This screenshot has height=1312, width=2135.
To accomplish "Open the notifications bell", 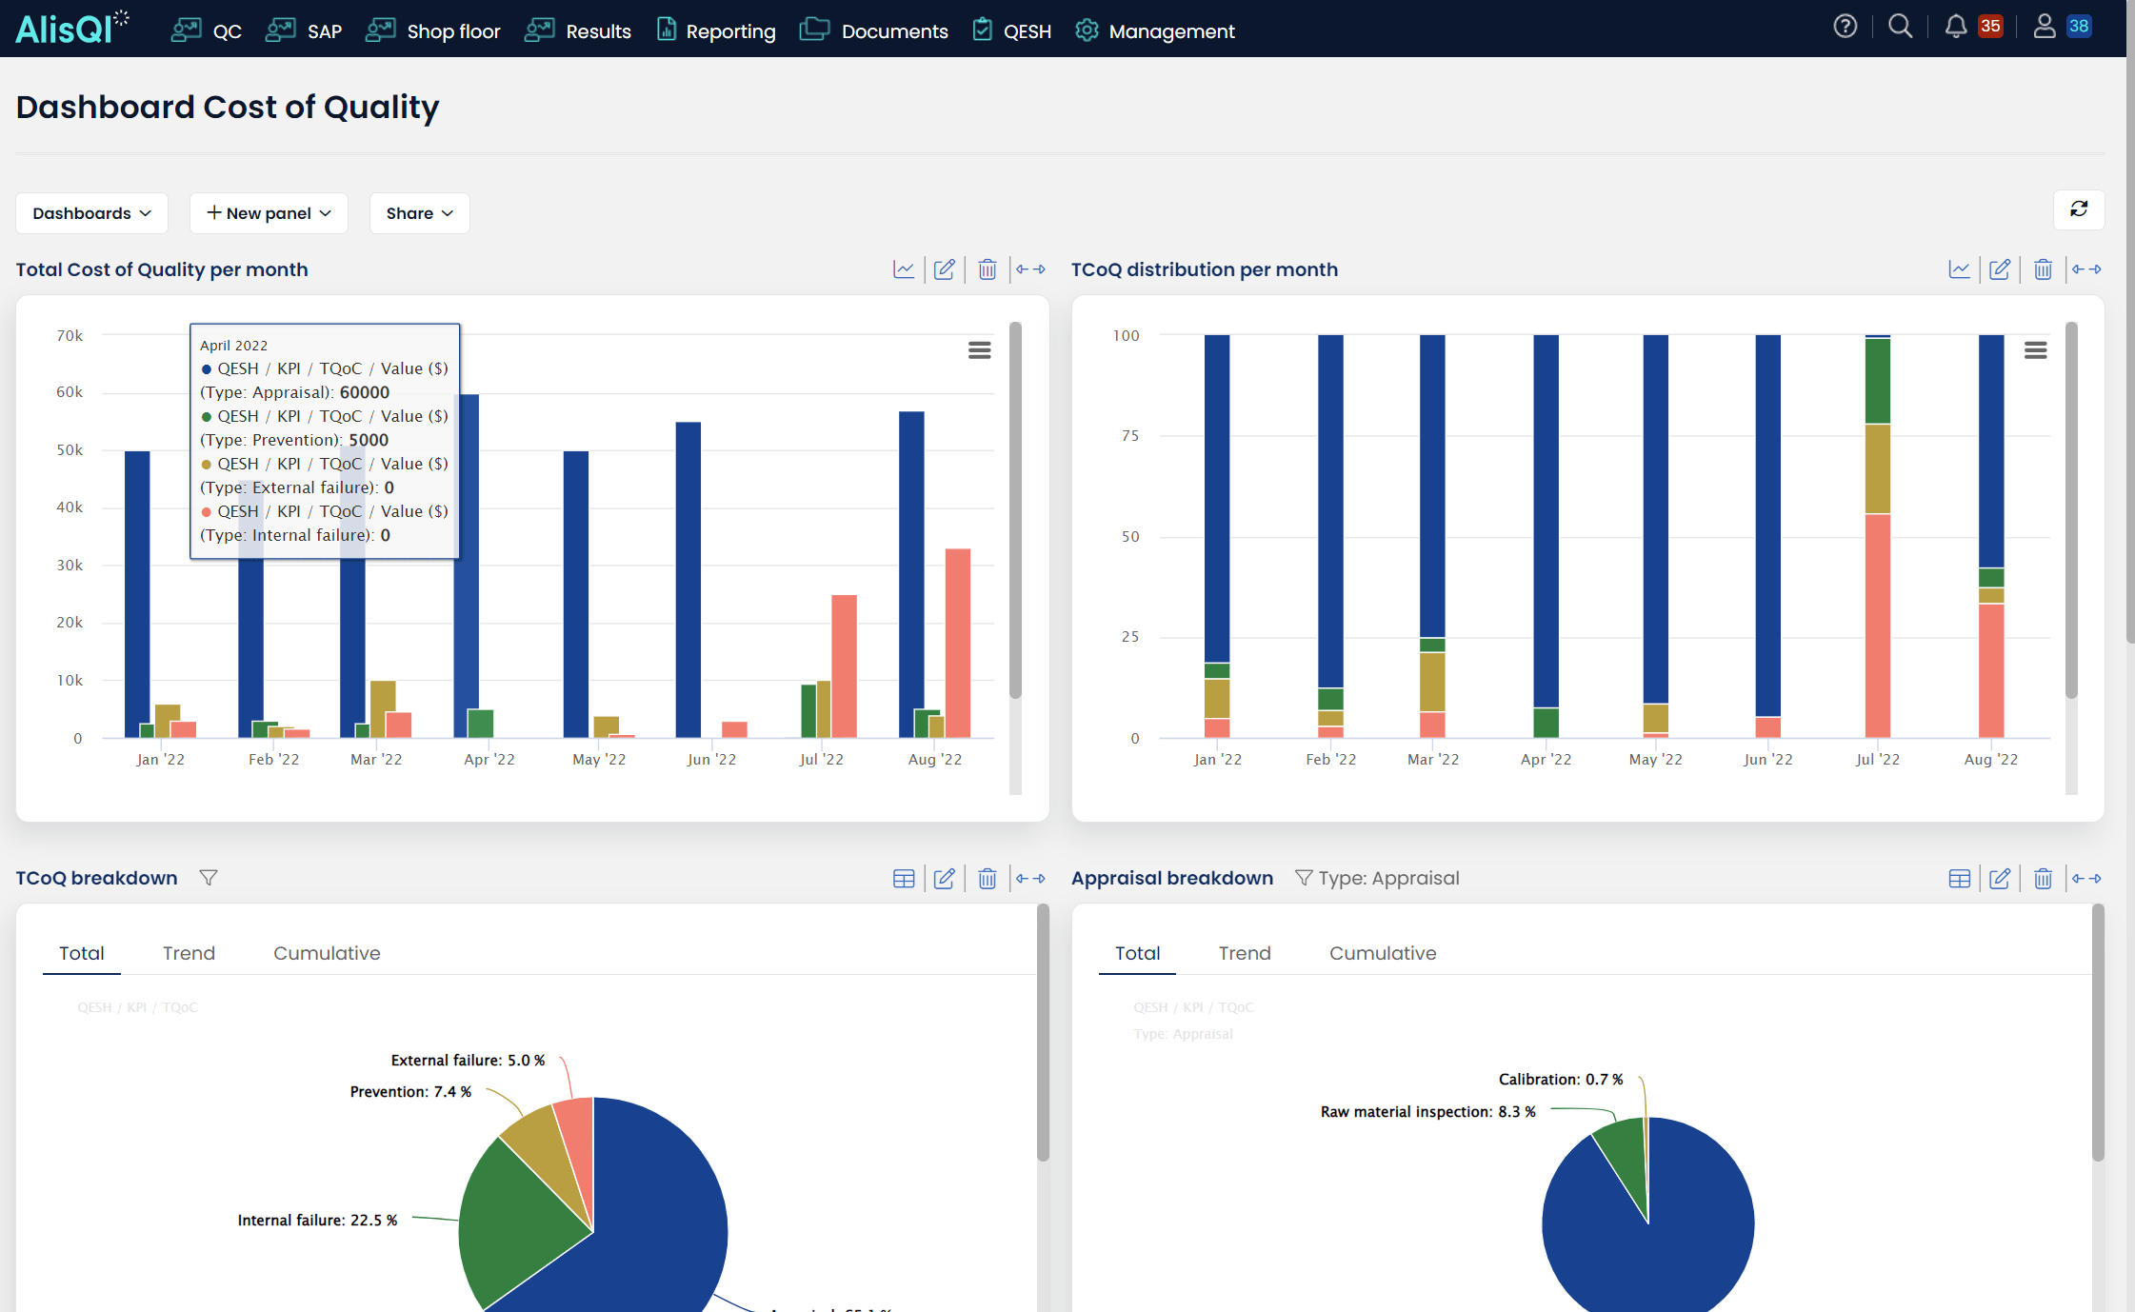I will 1954,27.
